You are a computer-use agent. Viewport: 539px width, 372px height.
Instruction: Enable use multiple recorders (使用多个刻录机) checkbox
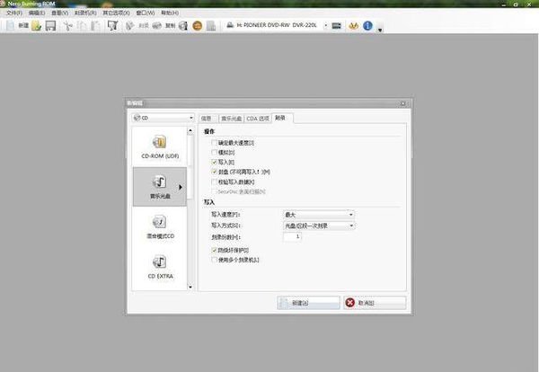point(214,260)
